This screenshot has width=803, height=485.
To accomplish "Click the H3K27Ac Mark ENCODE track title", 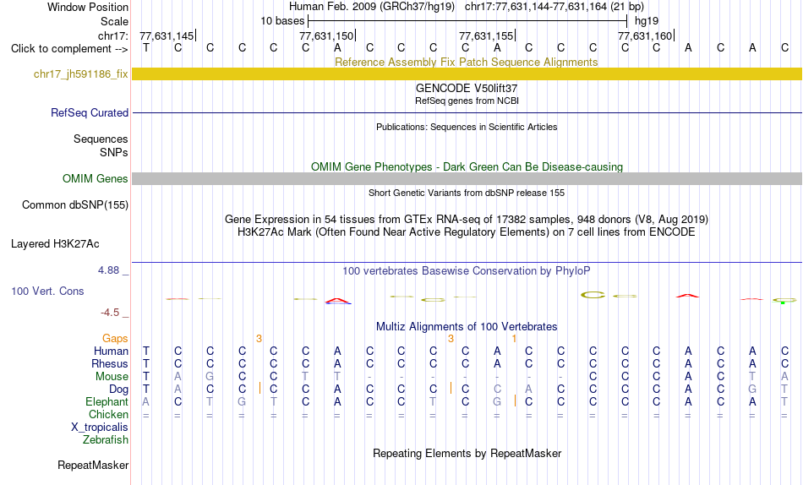I will pos(467,232).
